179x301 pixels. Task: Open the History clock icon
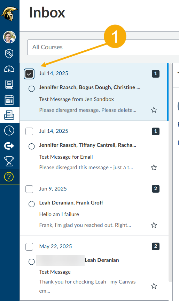tap(9, 130)
